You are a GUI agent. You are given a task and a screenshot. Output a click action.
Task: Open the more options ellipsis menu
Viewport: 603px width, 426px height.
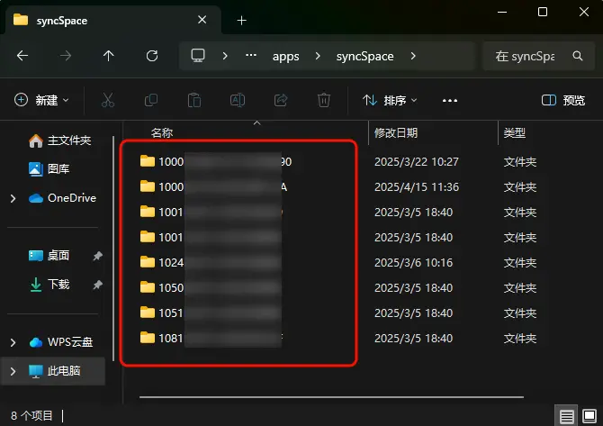click(450, 100)
